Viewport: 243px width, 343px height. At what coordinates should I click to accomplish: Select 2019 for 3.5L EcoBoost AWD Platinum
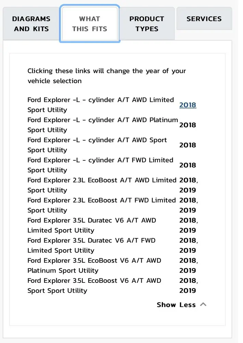pyautogui.click(x=188, y=271)
